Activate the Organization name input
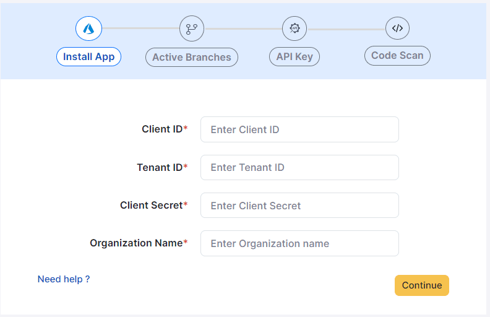Screen dimensions: 490x317 [299, 243]
